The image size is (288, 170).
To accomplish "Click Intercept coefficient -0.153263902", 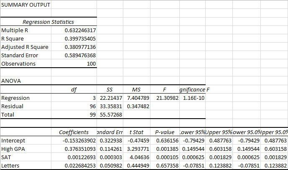I will click(74, 140).
